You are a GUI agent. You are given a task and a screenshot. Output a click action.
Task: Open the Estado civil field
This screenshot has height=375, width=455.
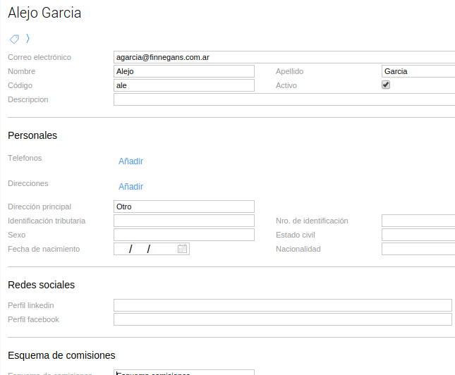pos(418,235)
